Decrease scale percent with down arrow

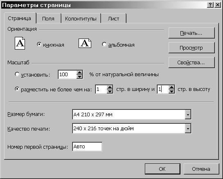[x=79, y=77]
